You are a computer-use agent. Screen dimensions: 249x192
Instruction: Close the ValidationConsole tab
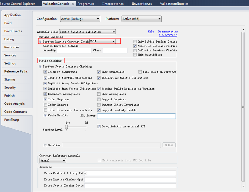(x=73, y=4)
